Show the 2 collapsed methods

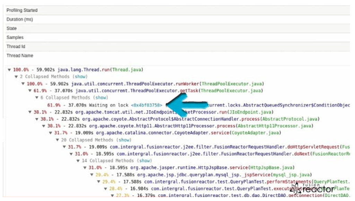pyautogui.click(x=80, y=77)
